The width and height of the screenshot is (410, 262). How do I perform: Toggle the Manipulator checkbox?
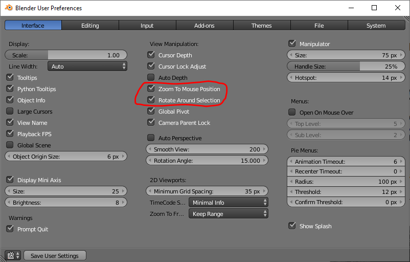[292, 43]
